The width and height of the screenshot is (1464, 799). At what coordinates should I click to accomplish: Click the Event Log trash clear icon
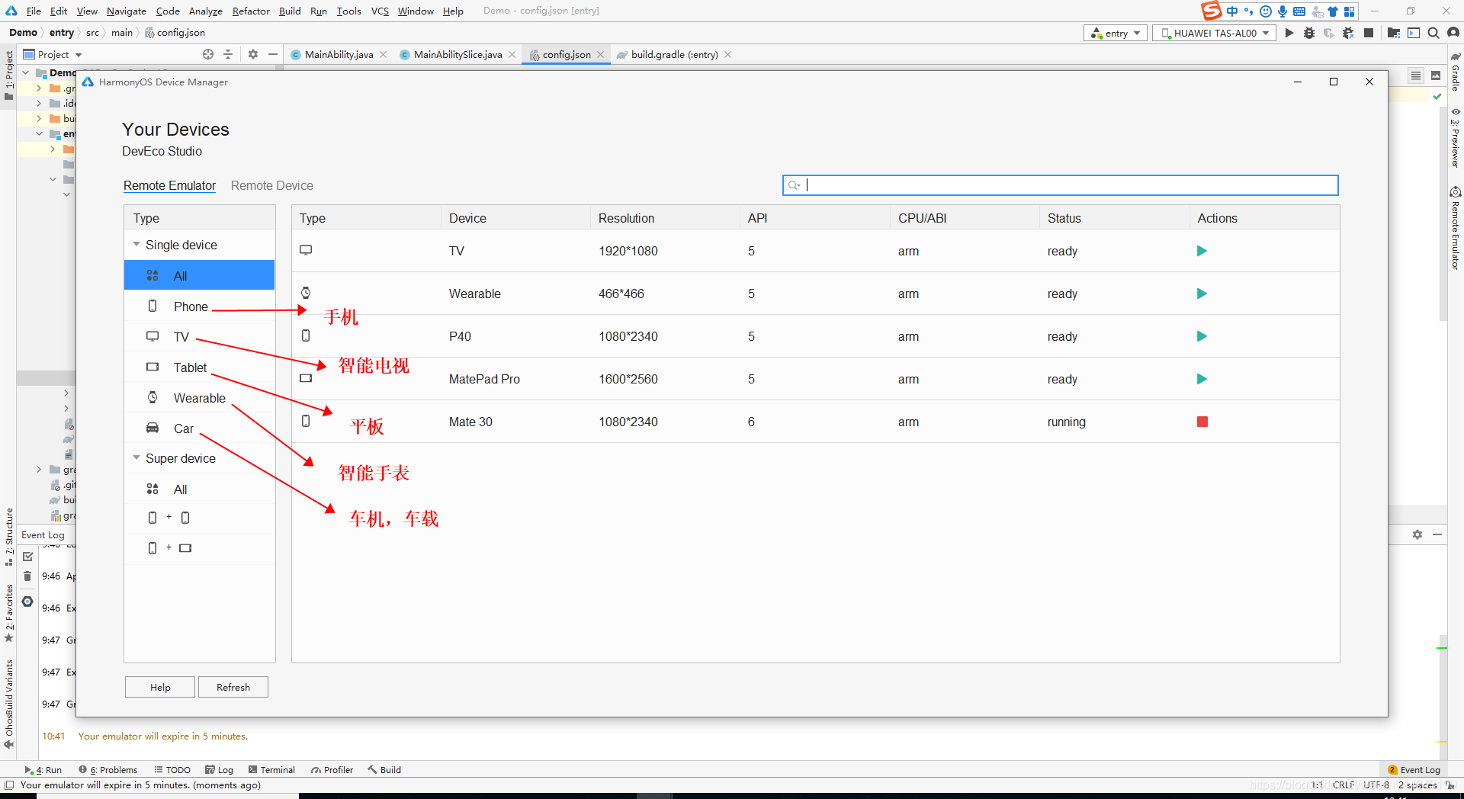coord(27,576)
